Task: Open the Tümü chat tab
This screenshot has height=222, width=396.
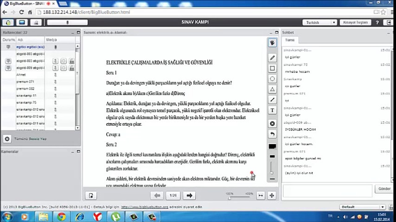Action: click(290, 40)
